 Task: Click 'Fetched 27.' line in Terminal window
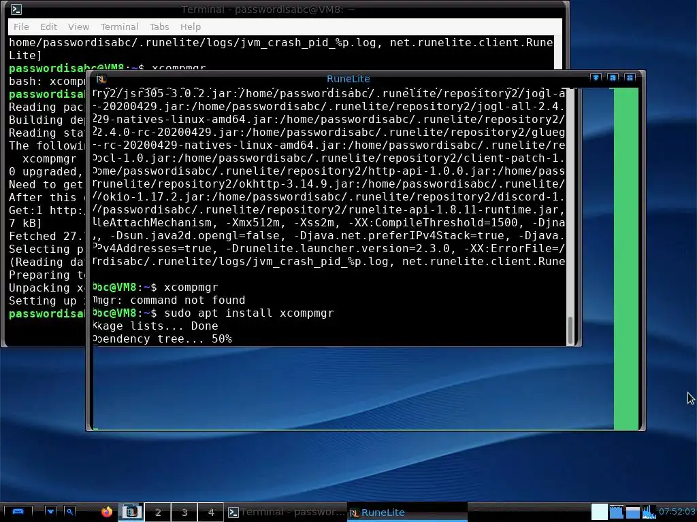click(46, 236)
